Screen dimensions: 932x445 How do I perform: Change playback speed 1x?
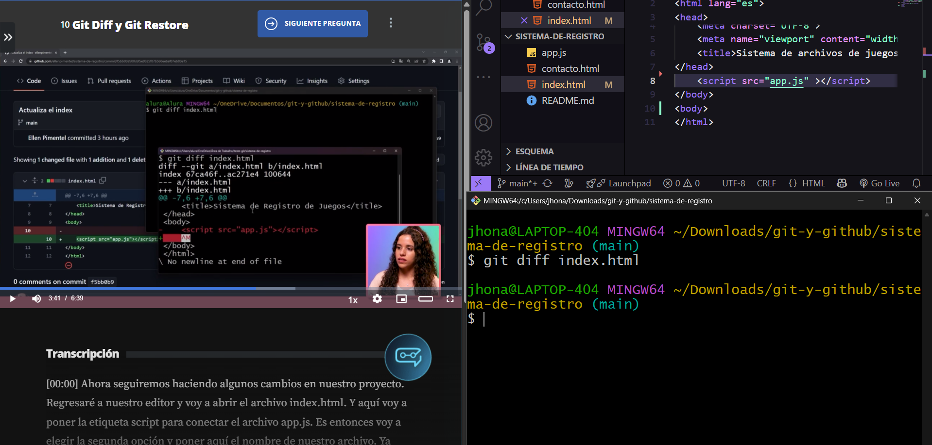[x=353, y=300]
